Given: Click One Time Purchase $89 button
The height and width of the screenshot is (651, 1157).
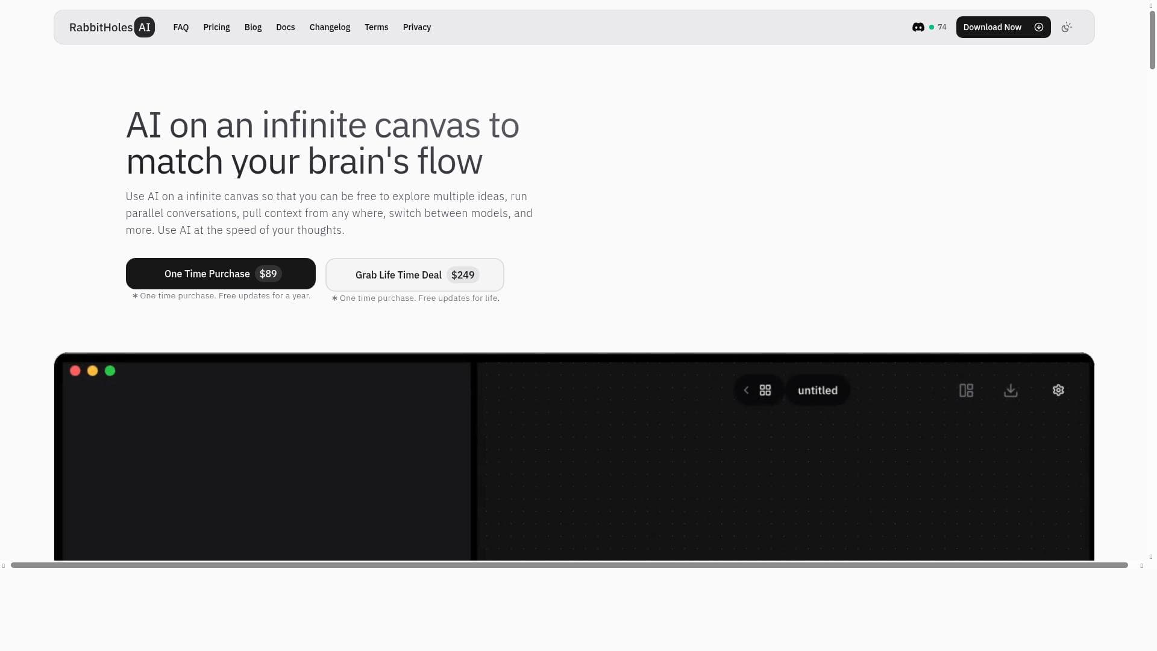Looking at the screenshot, I should [x=221, y=274].
